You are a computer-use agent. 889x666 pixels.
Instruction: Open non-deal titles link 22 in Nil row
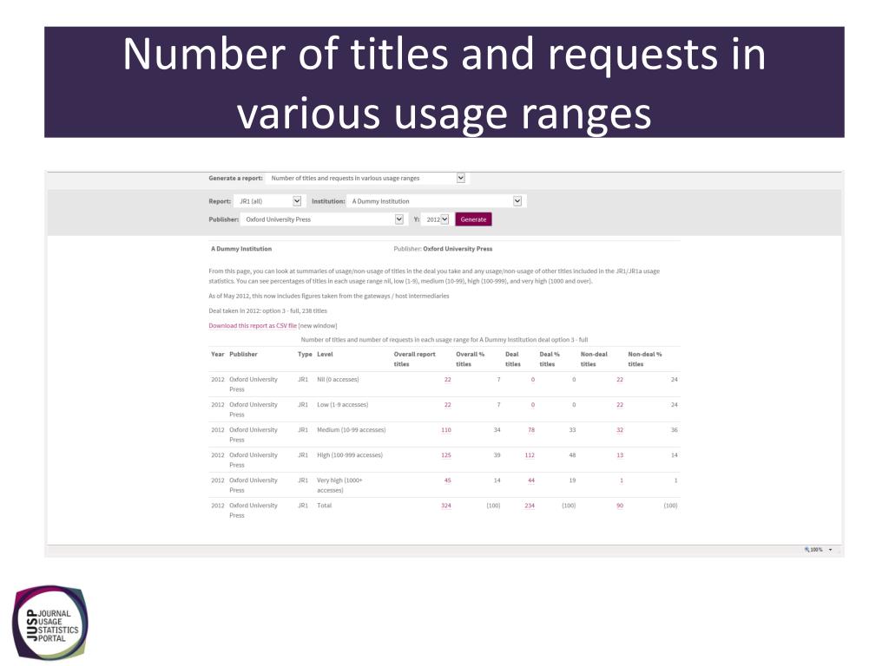620,380
